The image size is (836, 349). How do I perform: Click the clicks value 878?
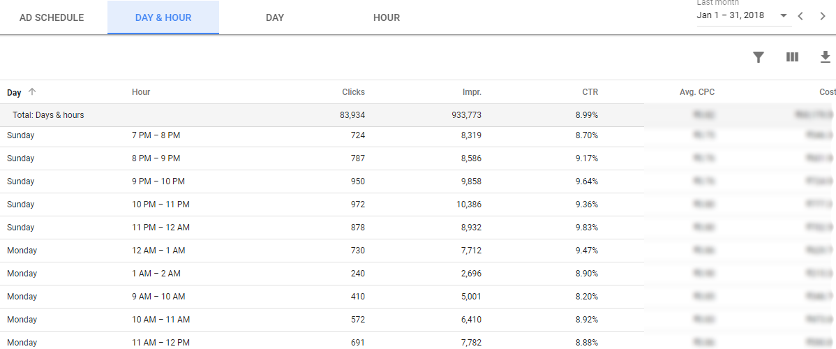coord(358,227)
